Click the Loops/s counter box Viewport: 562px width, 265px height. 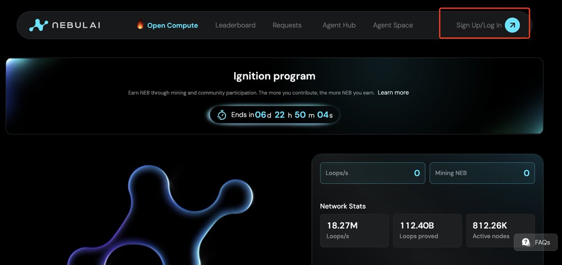(x=373, y=173)
